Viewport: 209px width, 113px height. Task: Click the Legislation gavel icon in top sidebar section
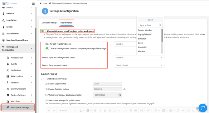pos(3,20)
